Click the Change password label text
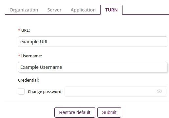 pos(45,91)
